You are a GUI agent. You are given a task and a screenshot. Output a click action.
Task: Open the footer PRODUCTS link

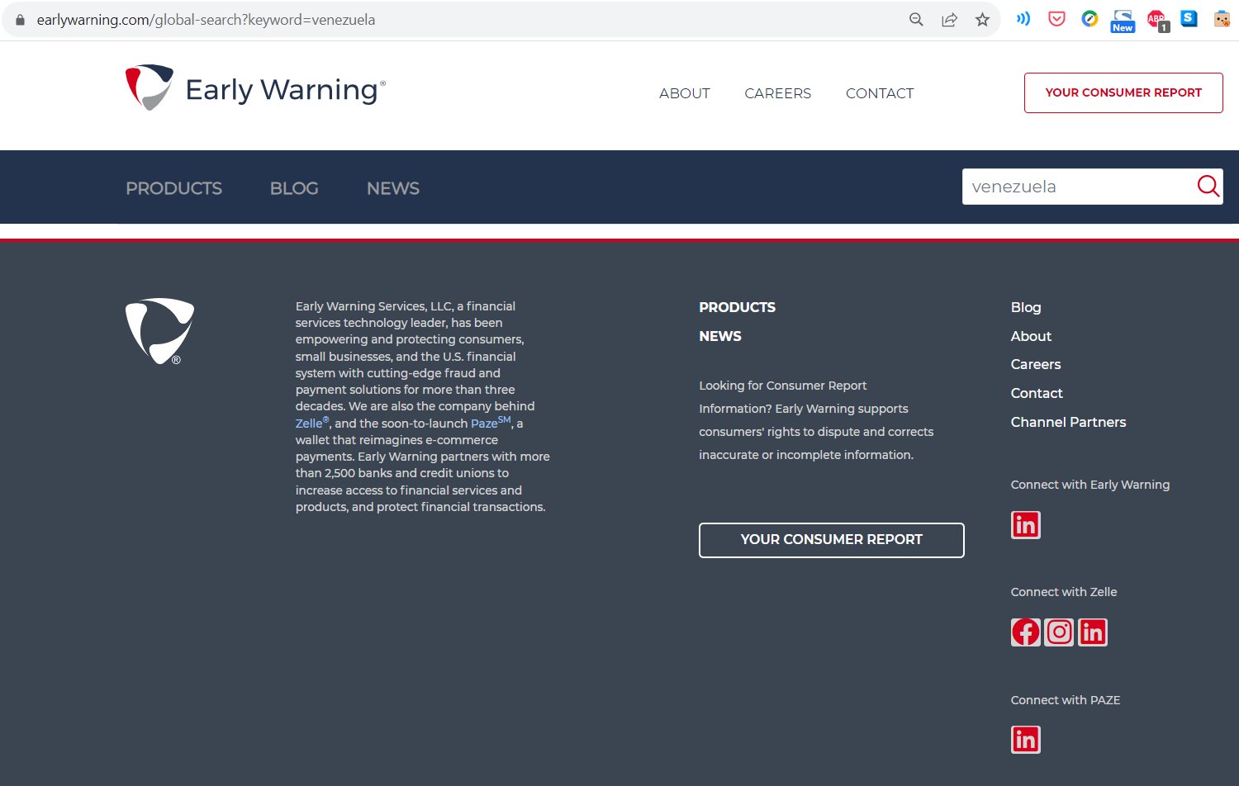pos(737,307)
